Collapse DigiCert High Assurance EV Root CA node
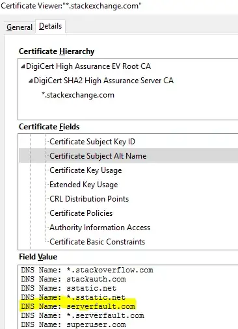 [x=23, y=66]
